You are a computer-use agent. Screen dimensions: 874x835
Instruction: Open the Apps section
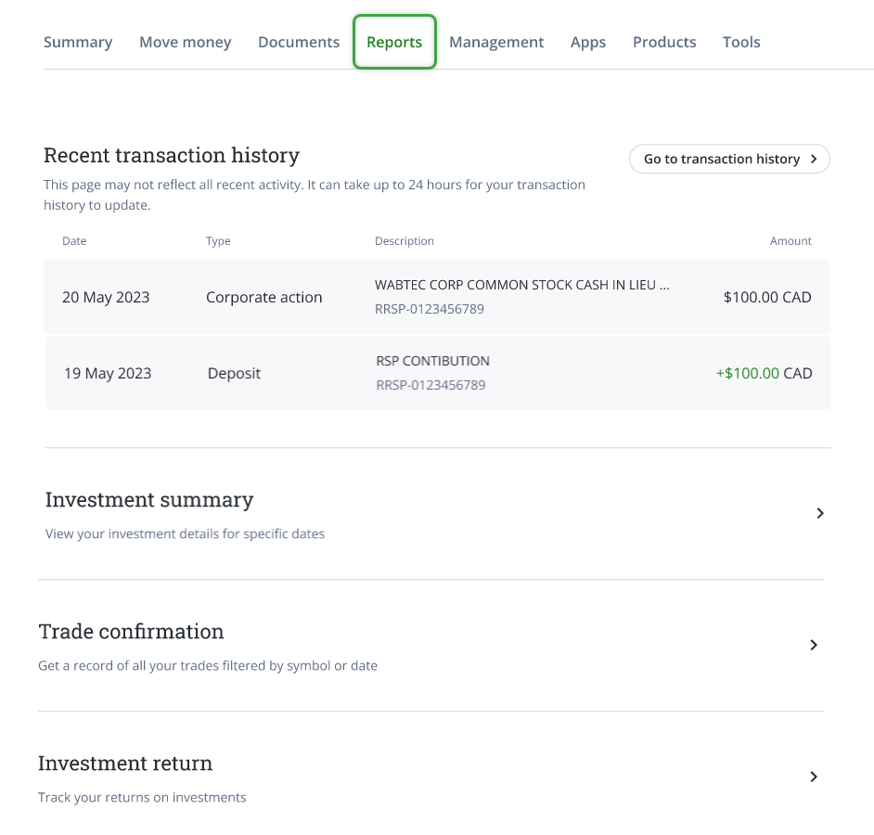tap(588, 42)
